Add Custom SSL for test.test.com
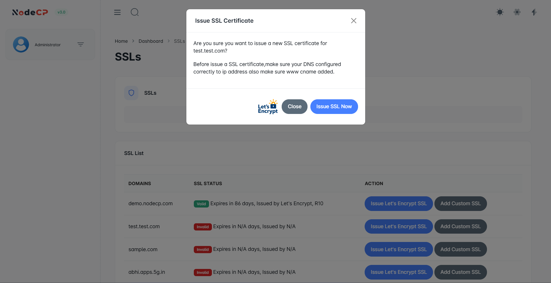Screen dimensions: 551x283 (x=460, y=226)
